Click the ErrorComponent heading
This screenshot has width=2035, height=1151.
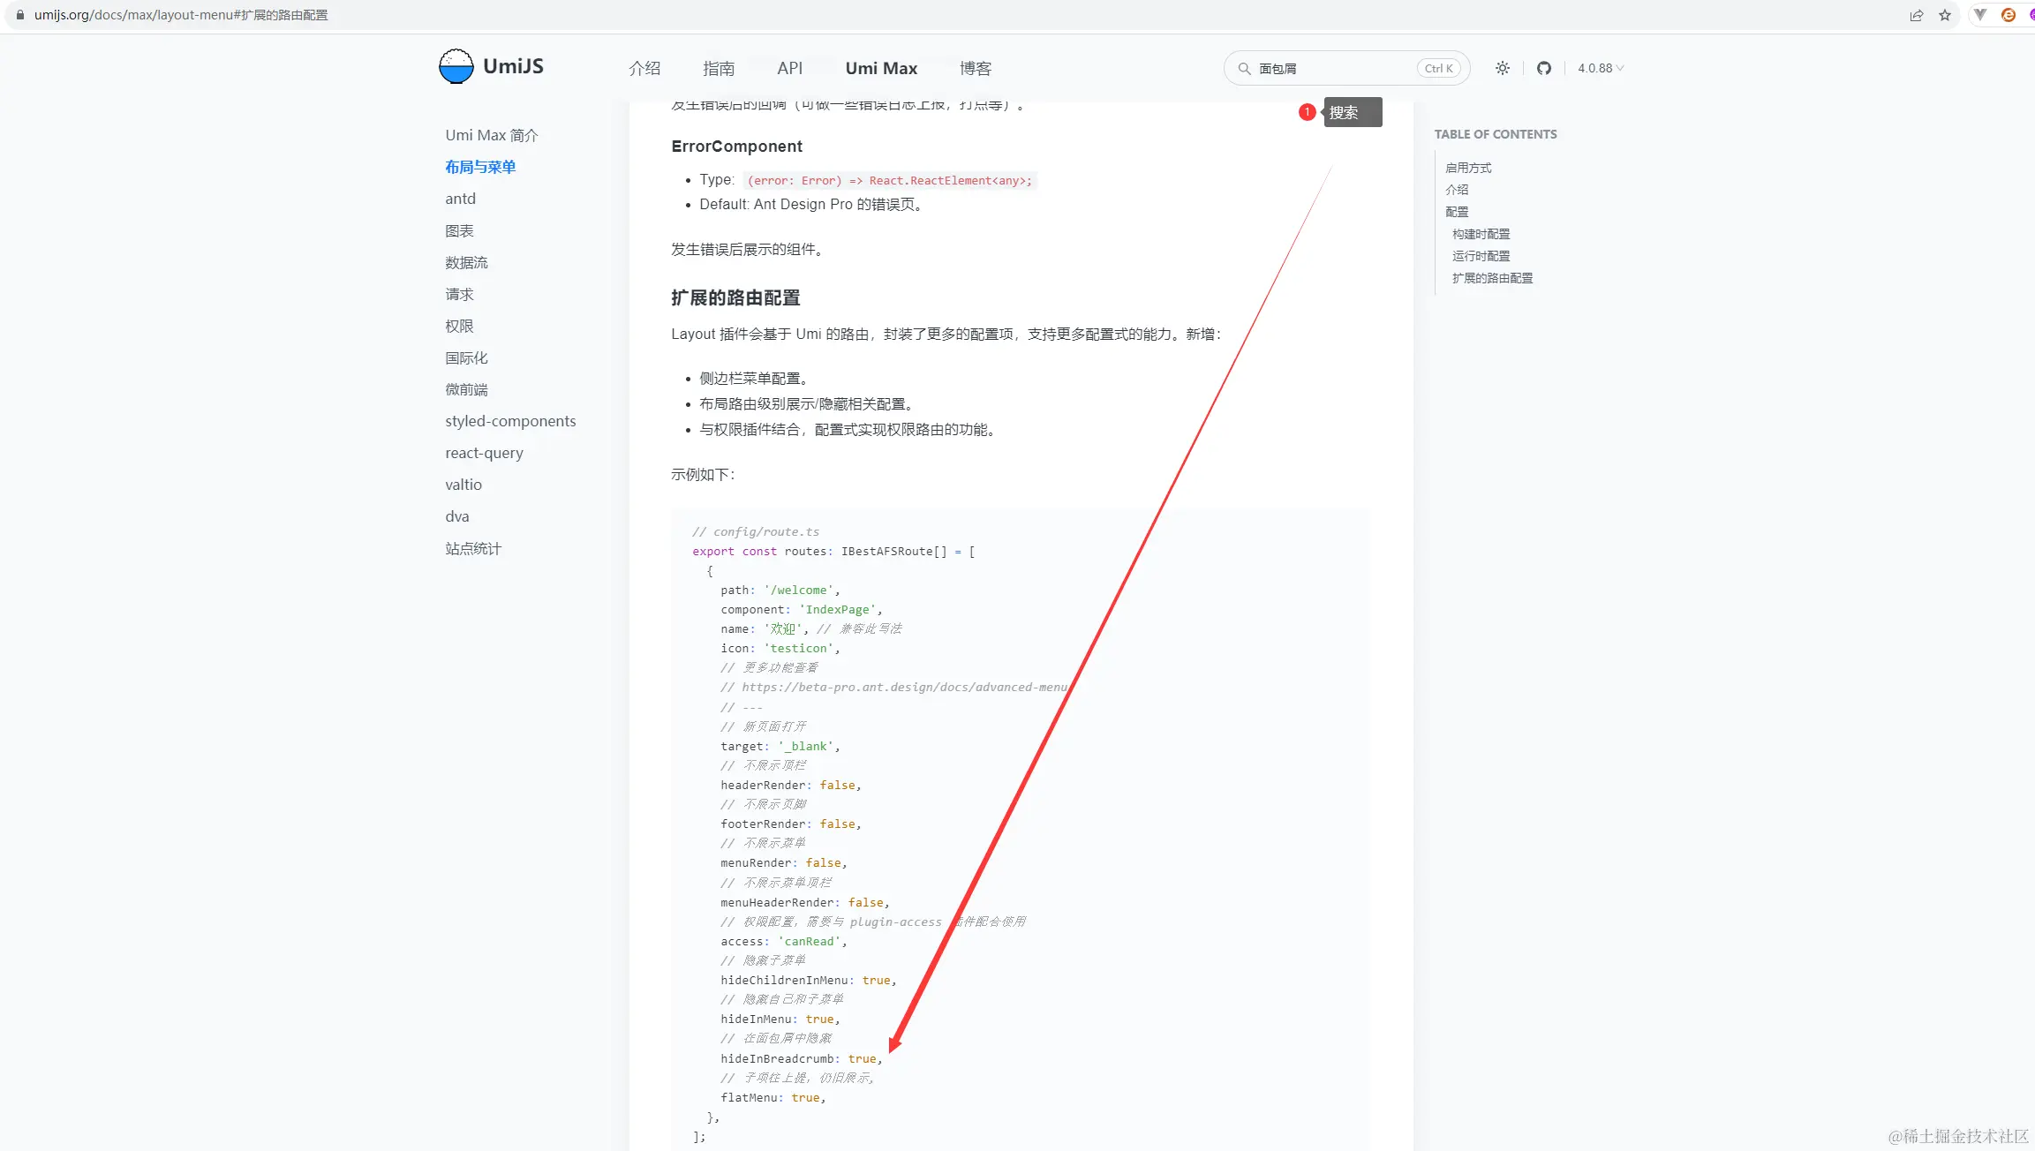coord(736,146)
